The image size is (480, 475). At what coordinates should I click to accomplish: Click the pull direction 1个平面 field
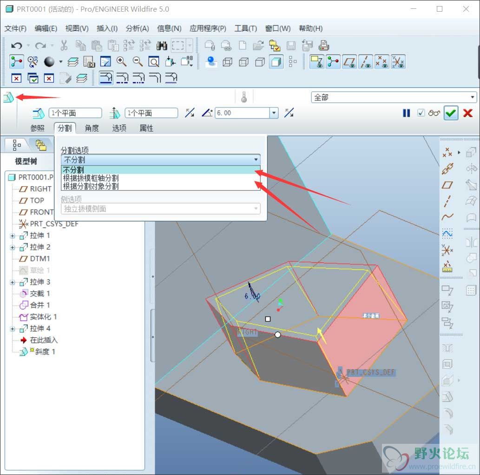tap(151, 113)
